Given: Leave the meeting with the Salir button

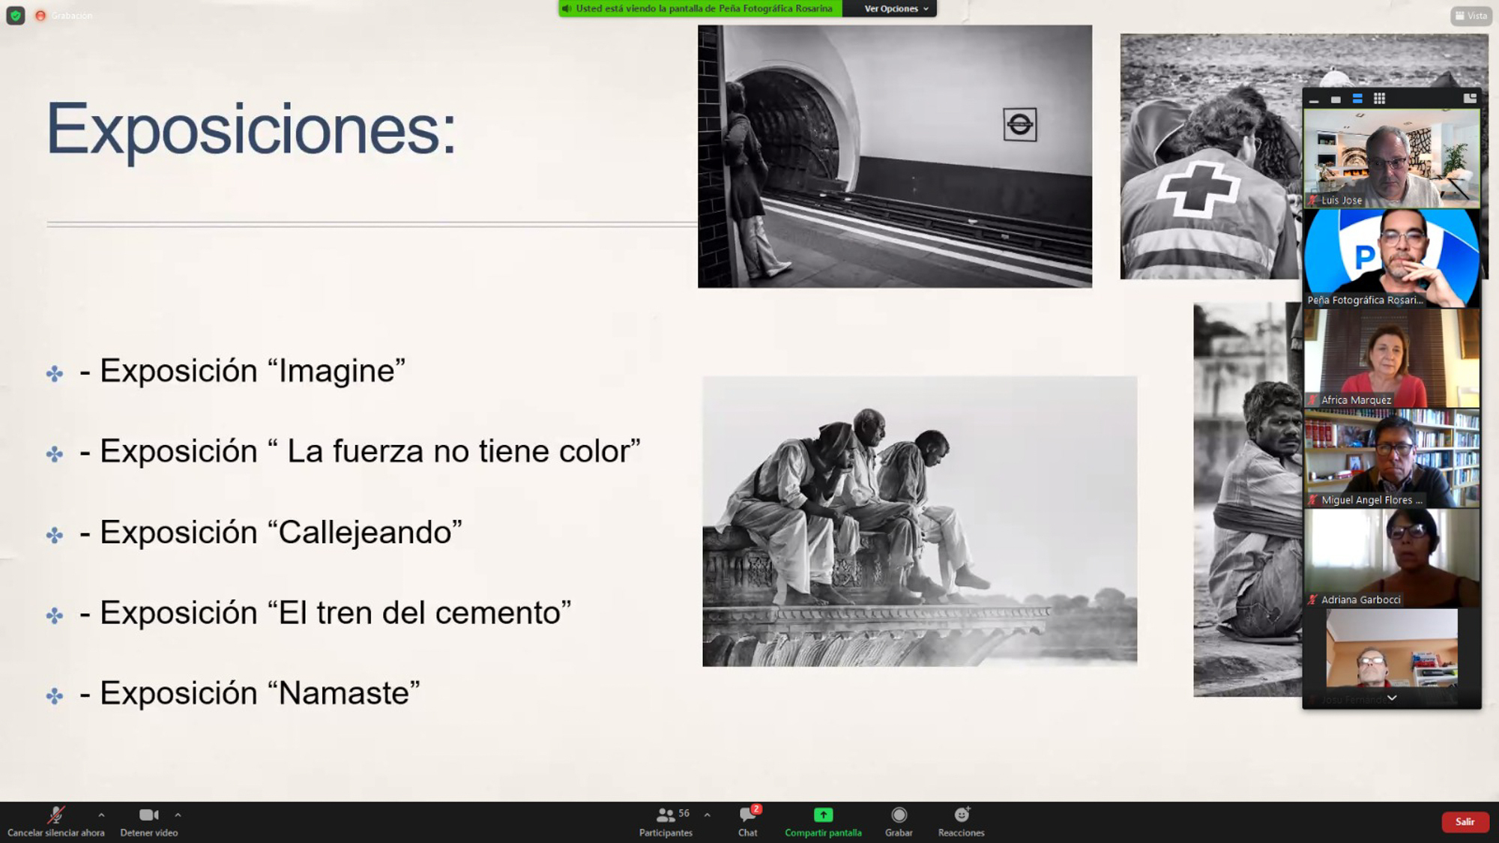Looking at the screenshot, I should [x=1465, y=822].
